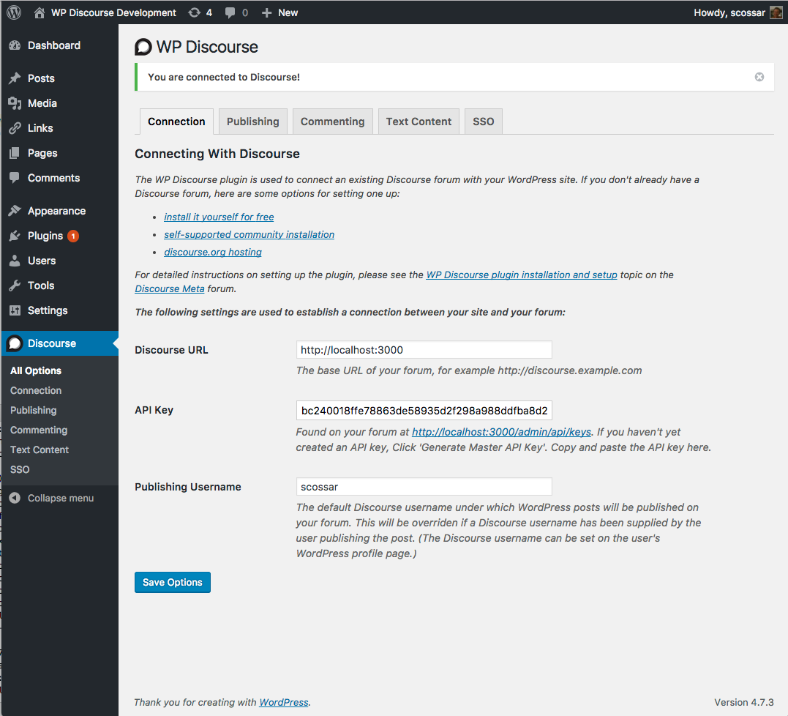Open the Commenting tab

point(332,122)
